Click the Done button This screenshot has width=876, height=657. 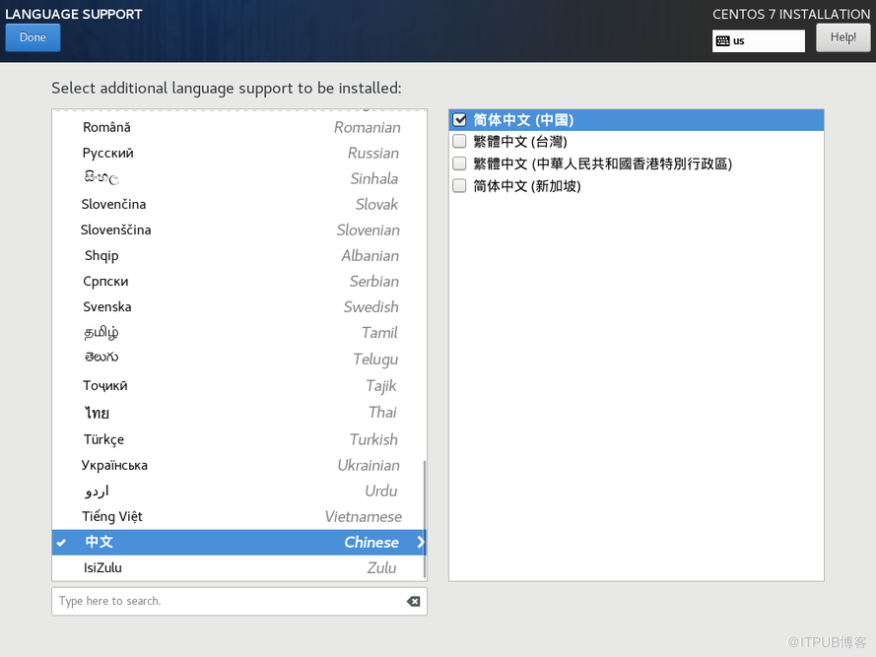tap(33, 37)
